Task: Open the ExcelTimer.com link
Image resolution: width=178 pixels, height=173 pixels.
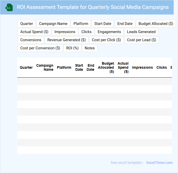Action: coord(159,163)
